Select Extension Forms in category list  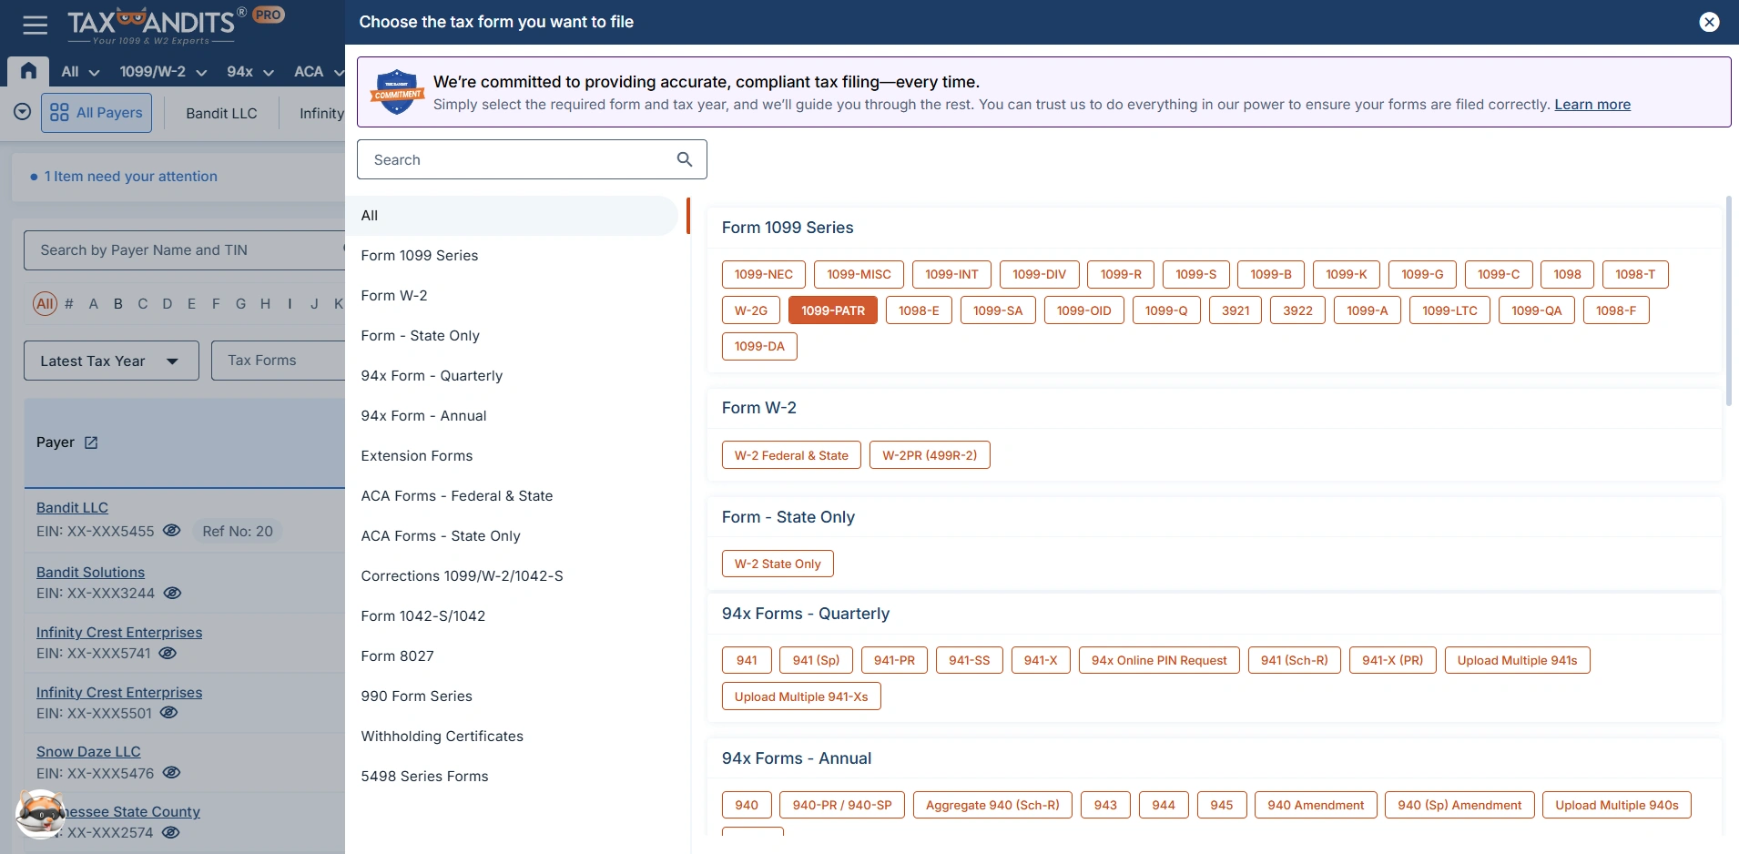tap(417, 456)
